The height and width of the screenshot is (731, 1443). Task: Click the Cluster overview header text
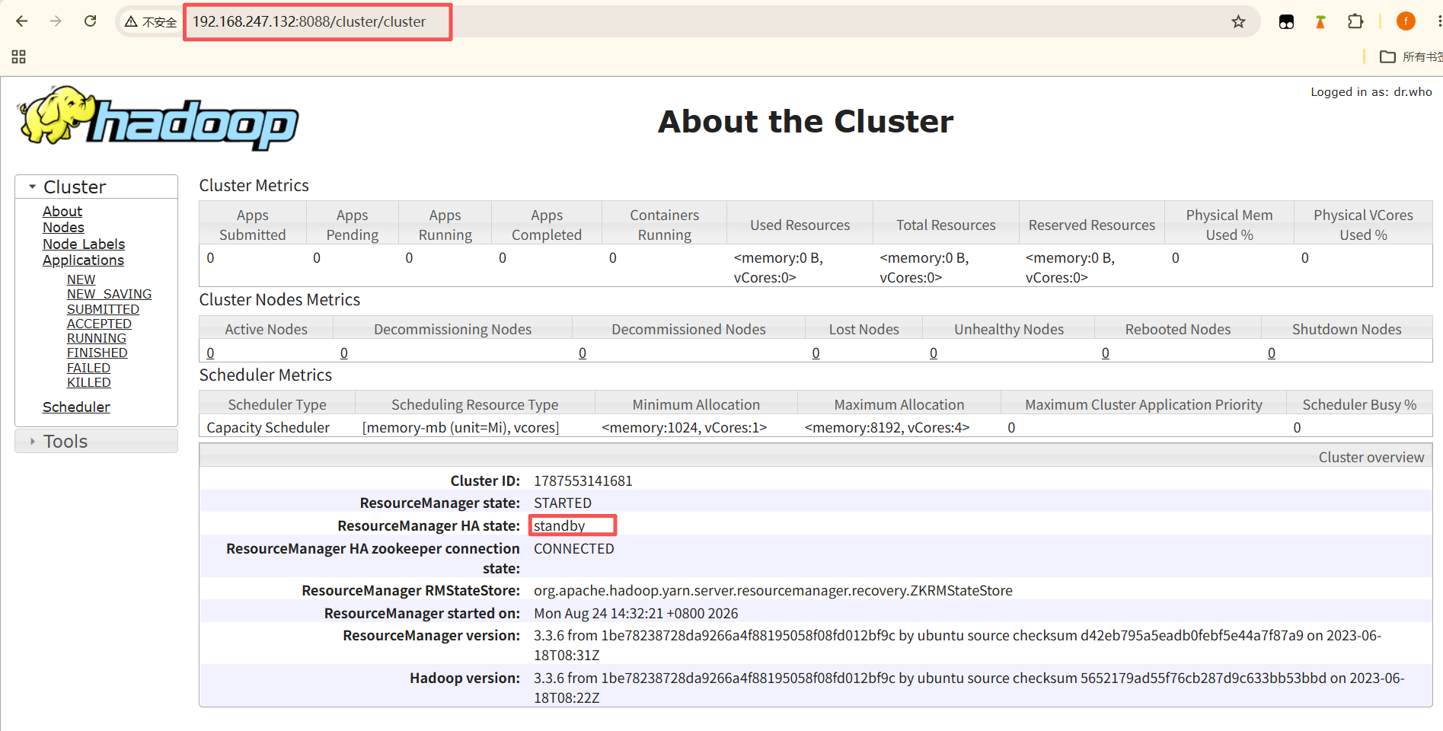click(1371, 457)
